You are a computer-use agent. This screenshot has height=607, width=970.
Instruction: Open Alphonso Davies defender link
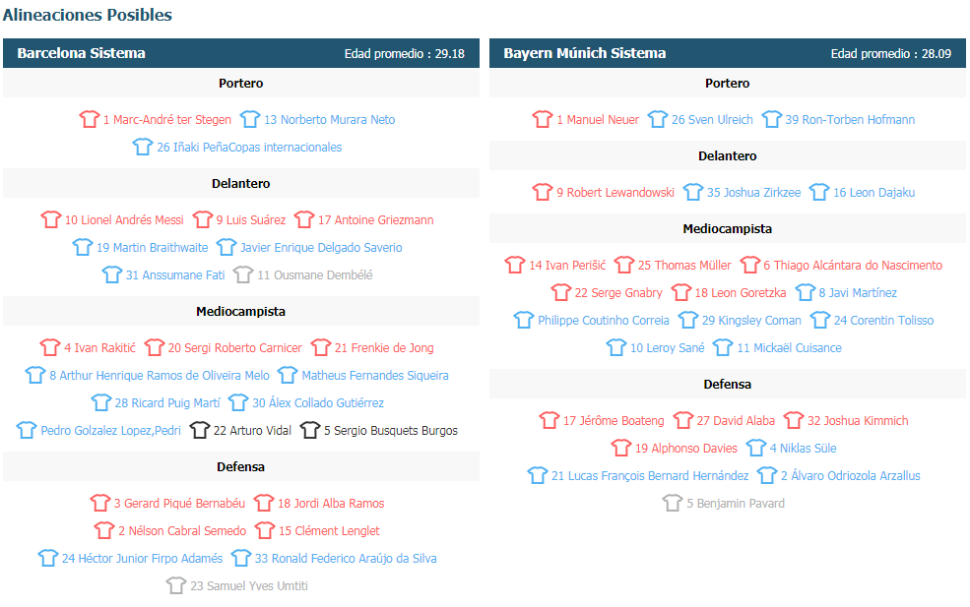(x=686, y=449)
